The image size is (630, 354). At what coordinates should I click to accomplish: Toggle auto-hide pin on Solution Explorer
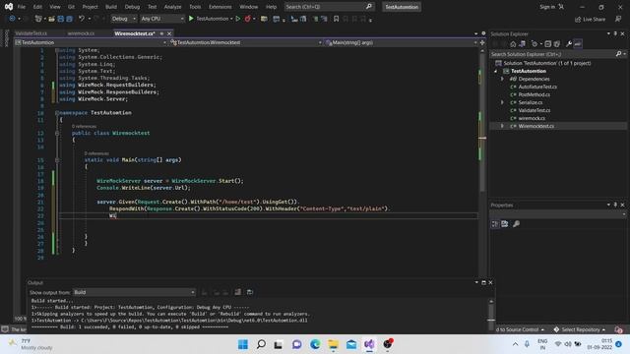tap(615, 33)
